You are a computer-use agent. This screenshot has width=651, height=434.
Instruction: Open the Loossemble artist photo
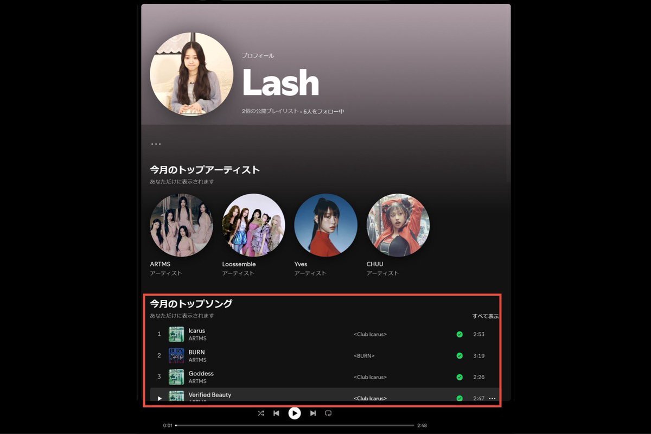253,225
